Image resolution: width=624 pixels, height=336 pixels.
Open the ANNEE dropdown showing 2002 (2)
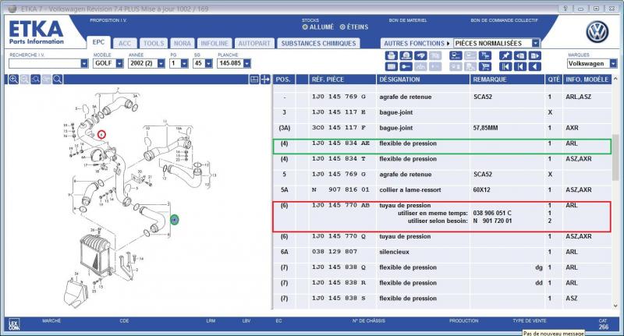[161, 63]
